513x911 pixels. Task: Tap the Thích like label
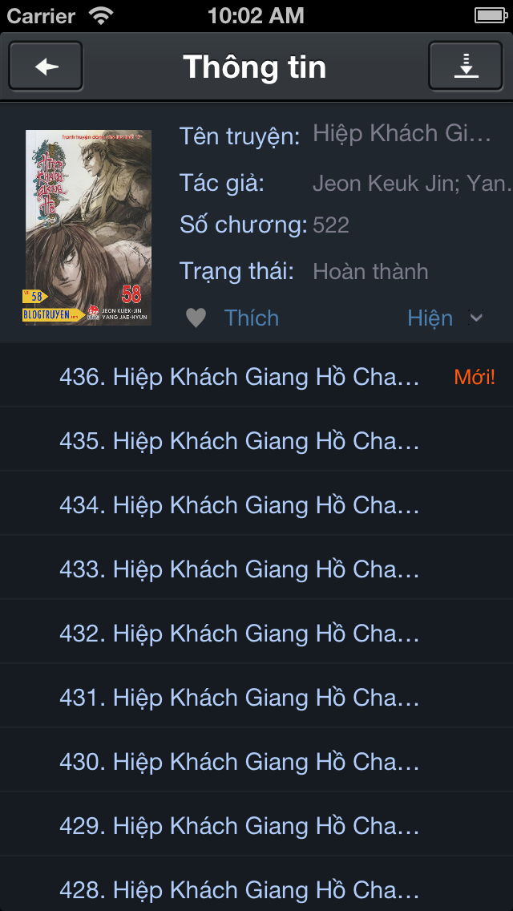252,318
